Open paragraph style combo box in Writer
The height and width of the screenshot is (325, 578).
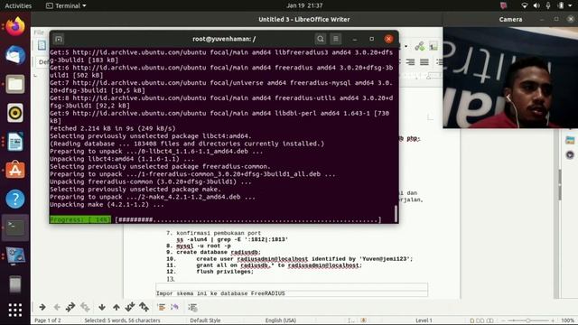coord(42,62)
